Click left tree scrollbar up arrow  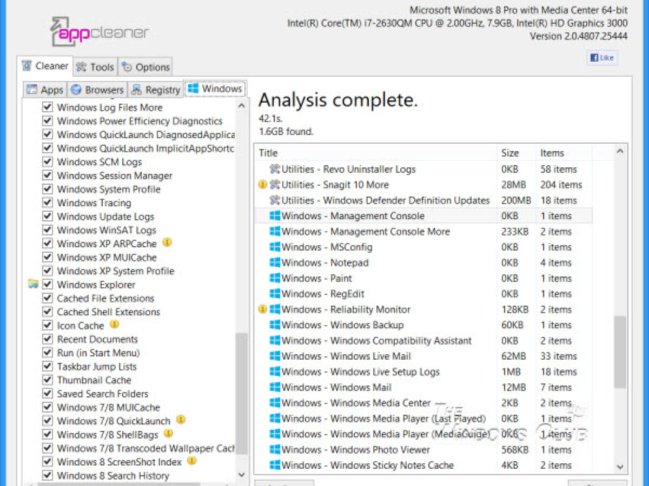tap(242, 105)
